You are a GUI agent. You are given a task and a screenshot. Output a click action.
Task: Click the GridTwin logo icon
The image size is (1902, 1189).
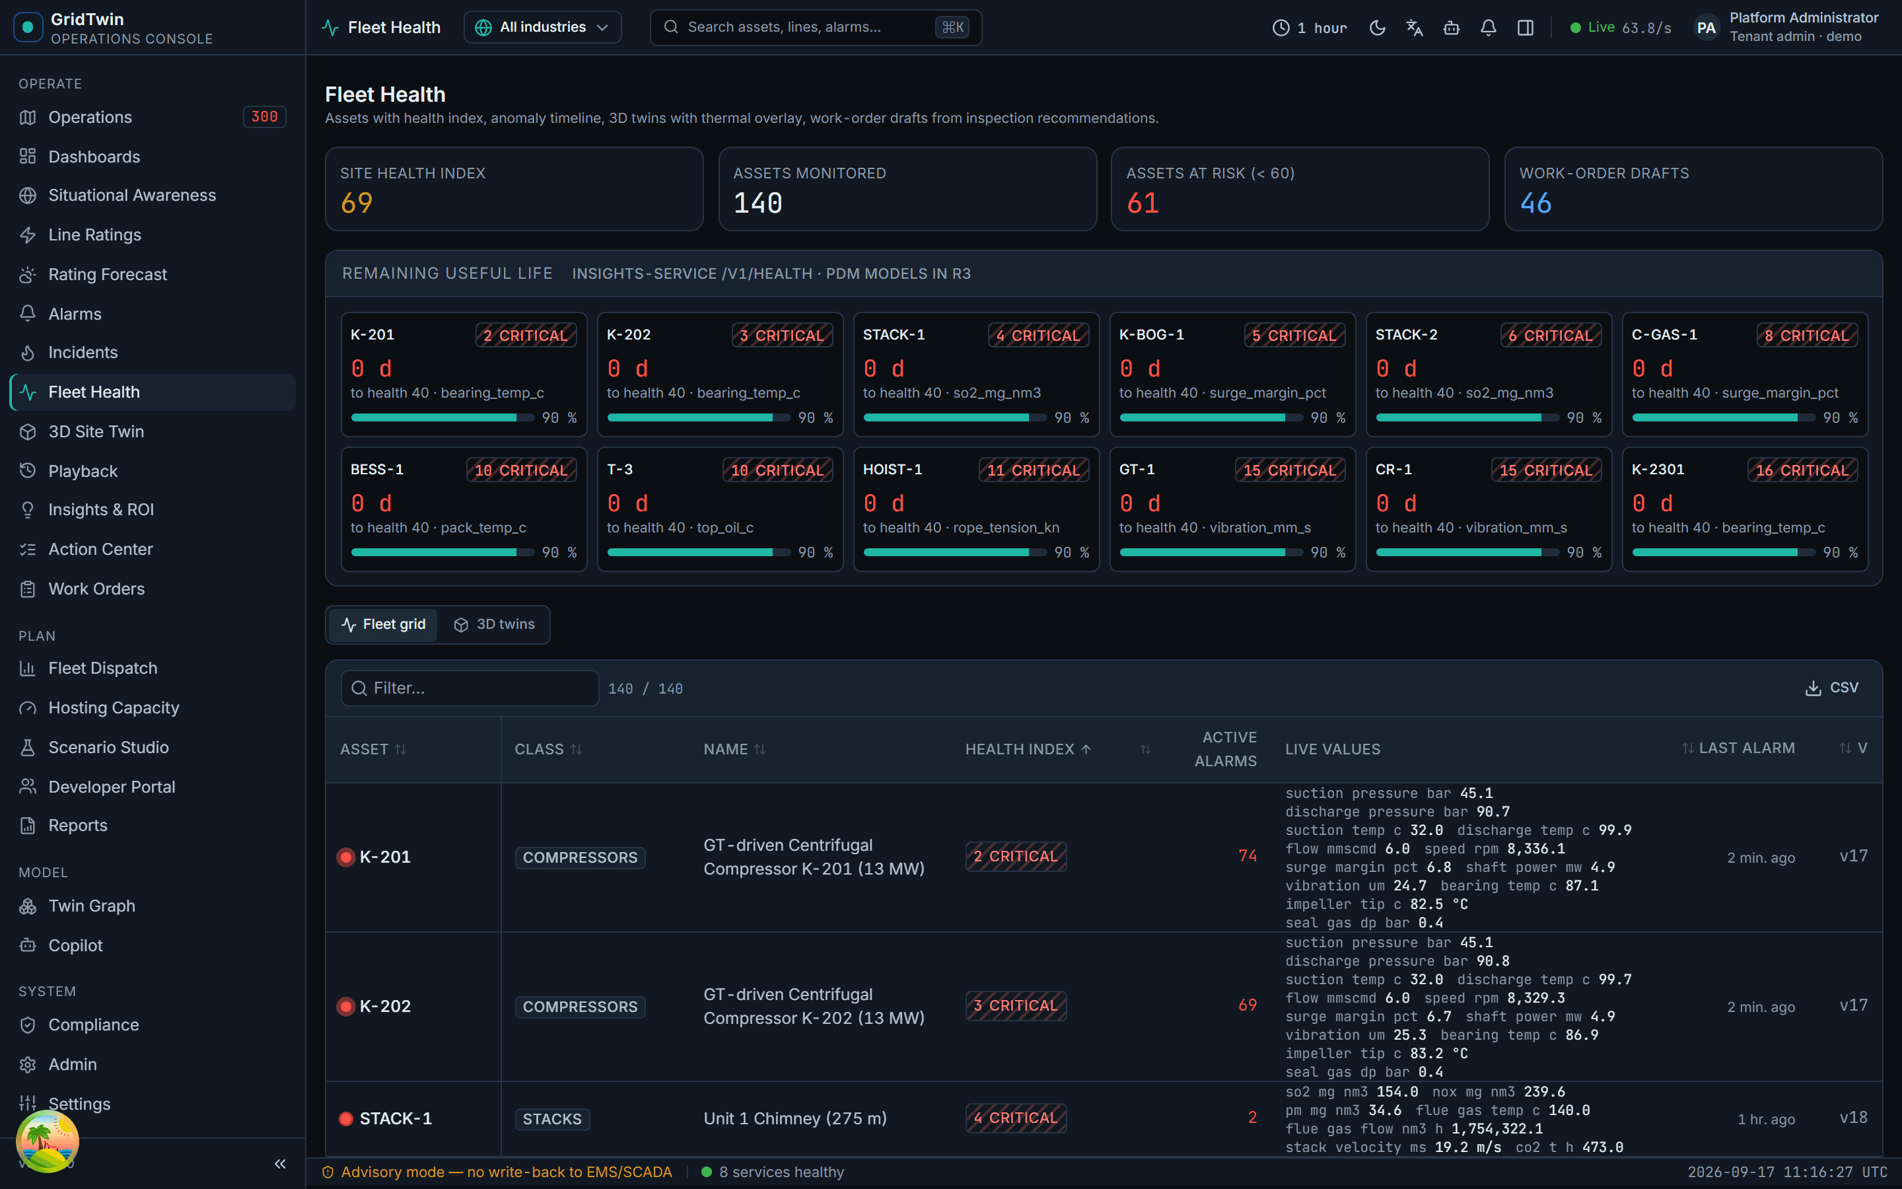[x=28, y=28]
